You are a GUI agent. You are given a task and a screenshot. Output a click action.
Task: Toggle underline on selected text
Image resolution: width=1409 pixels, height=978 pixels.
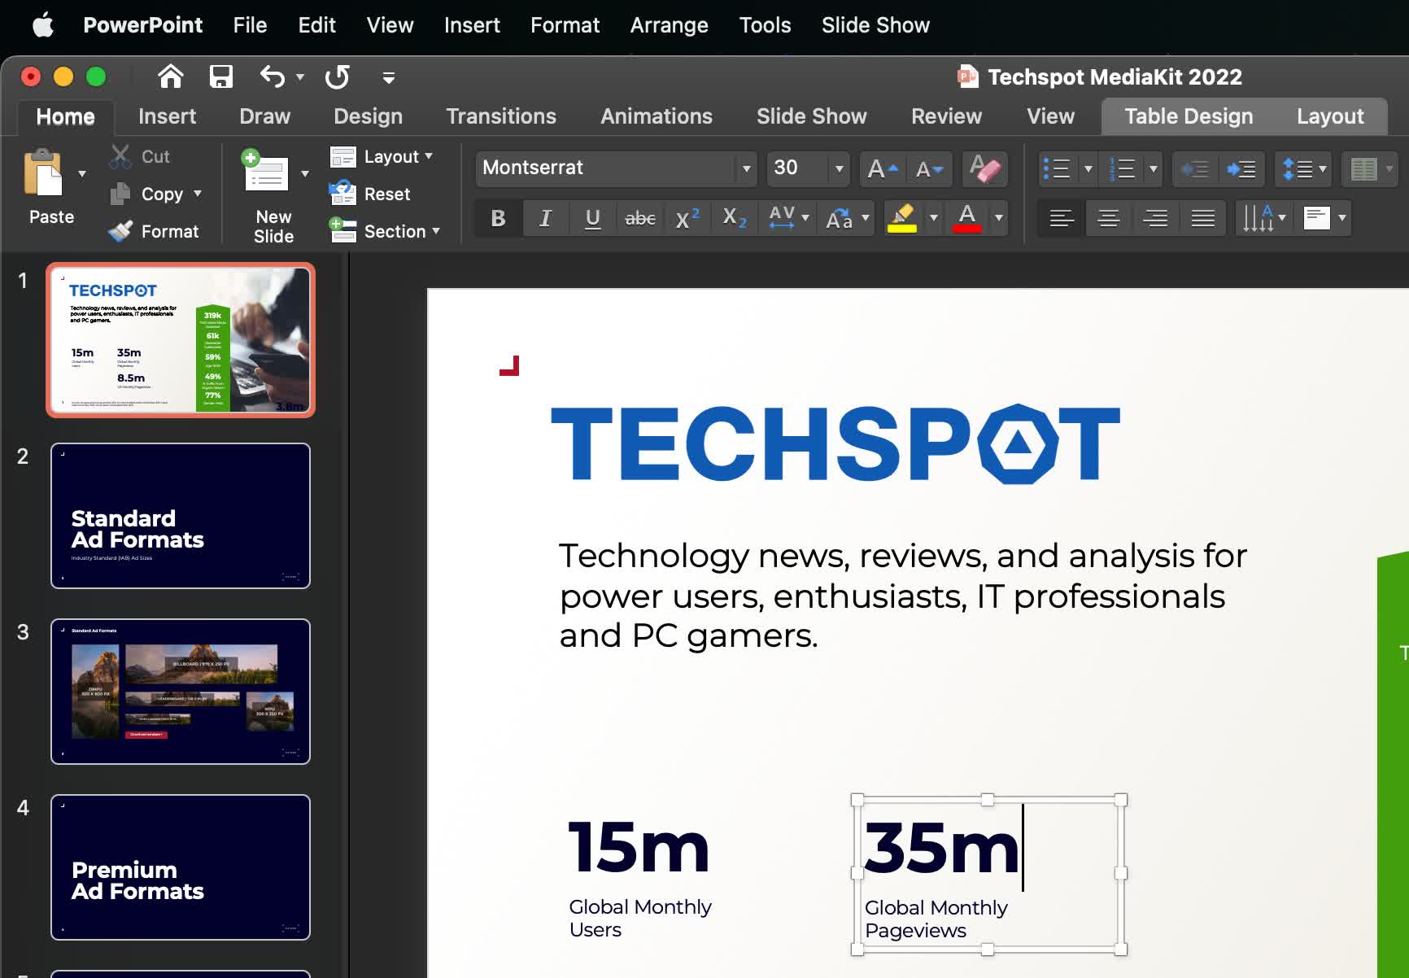click(x=593, y=217)
